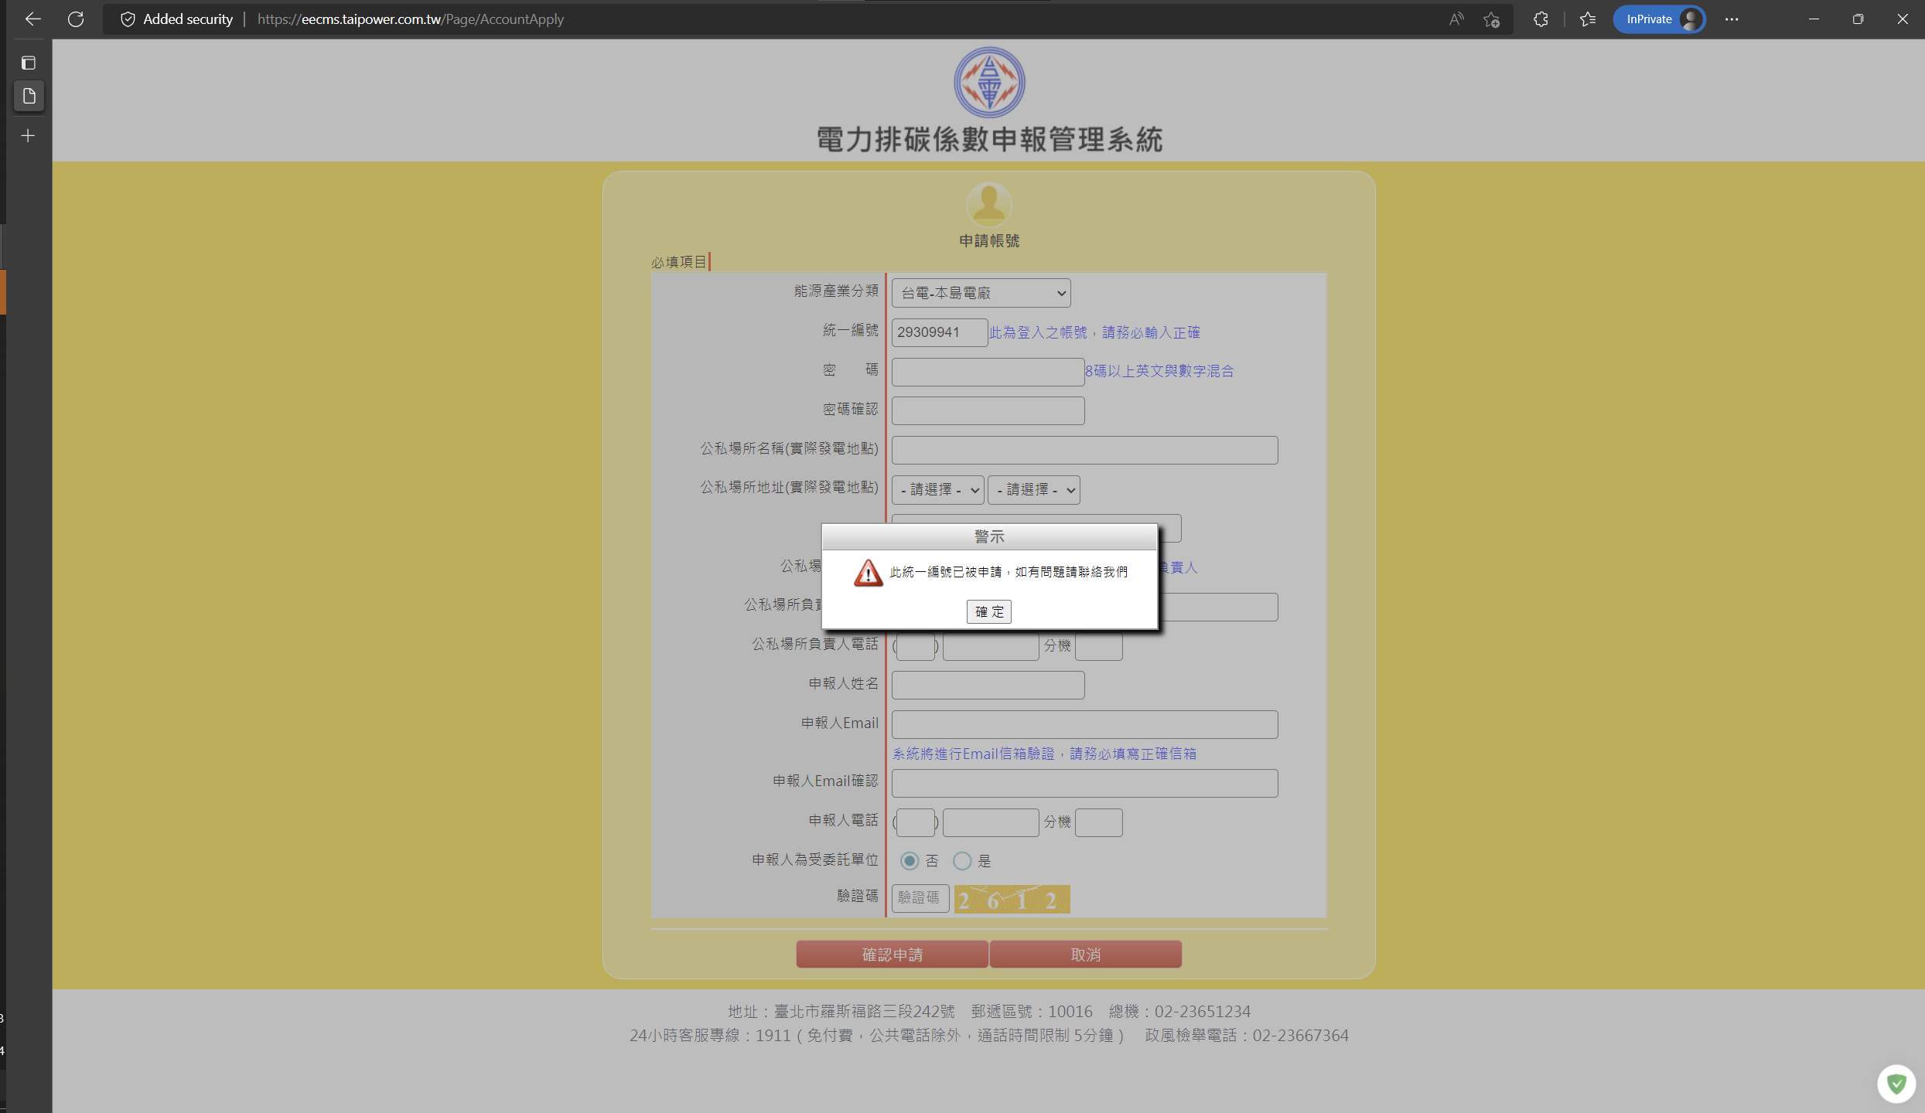Click footer address 臺北市羅斯福路三段242號
Screen dimensions: 1925x1113
point(865,1012)
